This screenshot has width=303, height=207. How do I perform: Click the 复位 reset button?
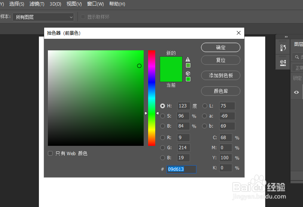221,60
